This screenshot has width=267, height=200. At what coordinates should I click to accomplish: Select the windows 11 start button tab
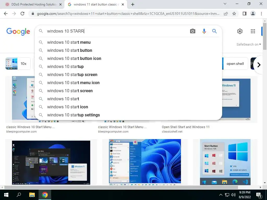point(95,5)
